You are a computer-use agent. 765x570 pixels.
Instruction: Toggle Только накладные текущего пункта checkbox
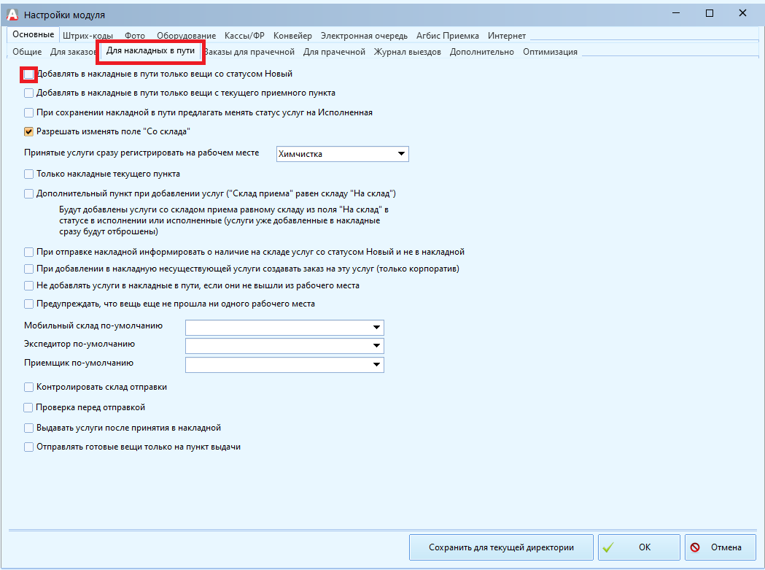29,174
